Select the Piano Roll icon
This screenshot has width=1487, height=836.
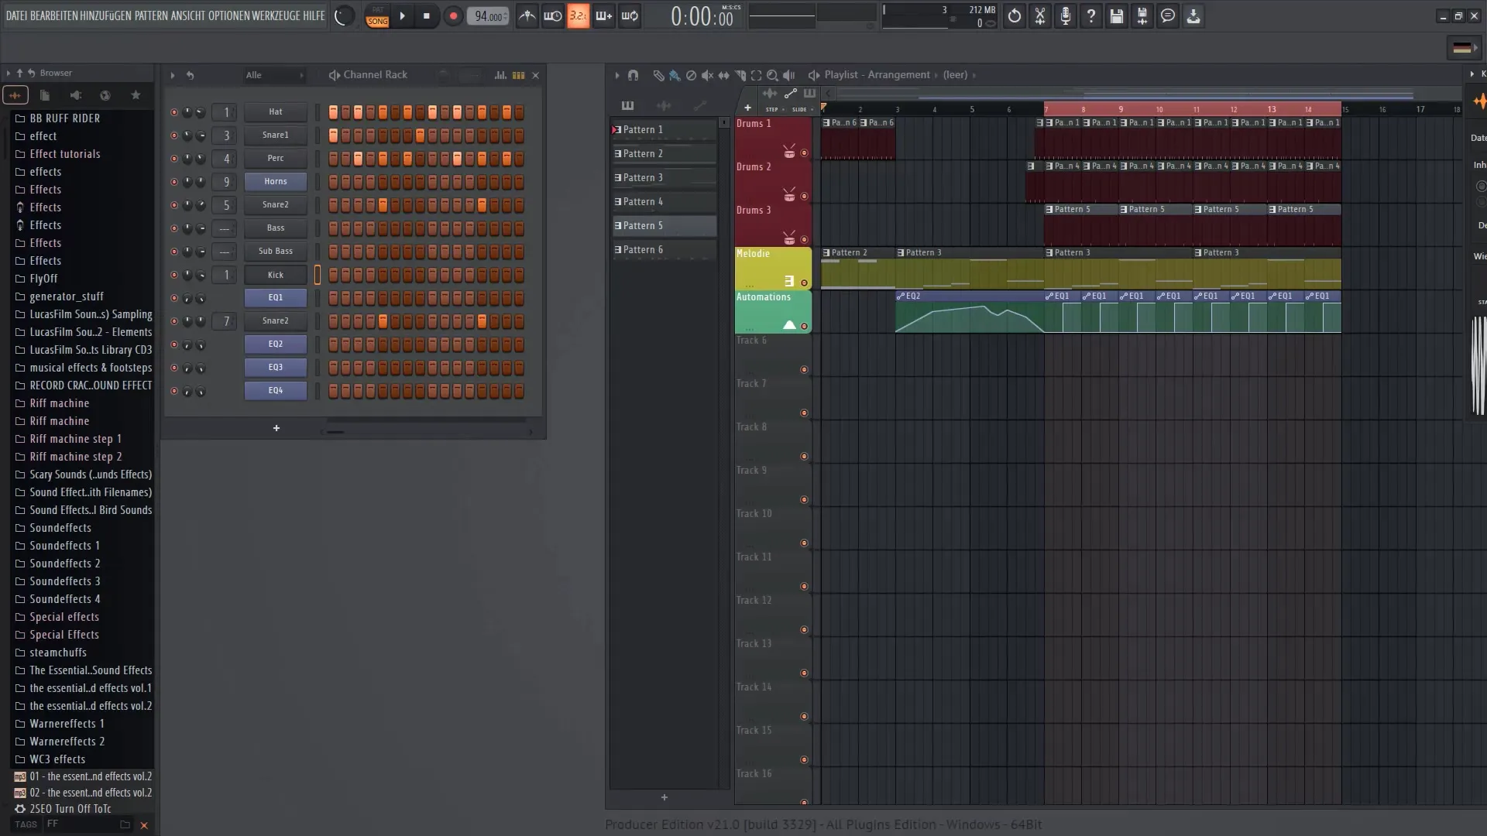(x=627, y=106)
